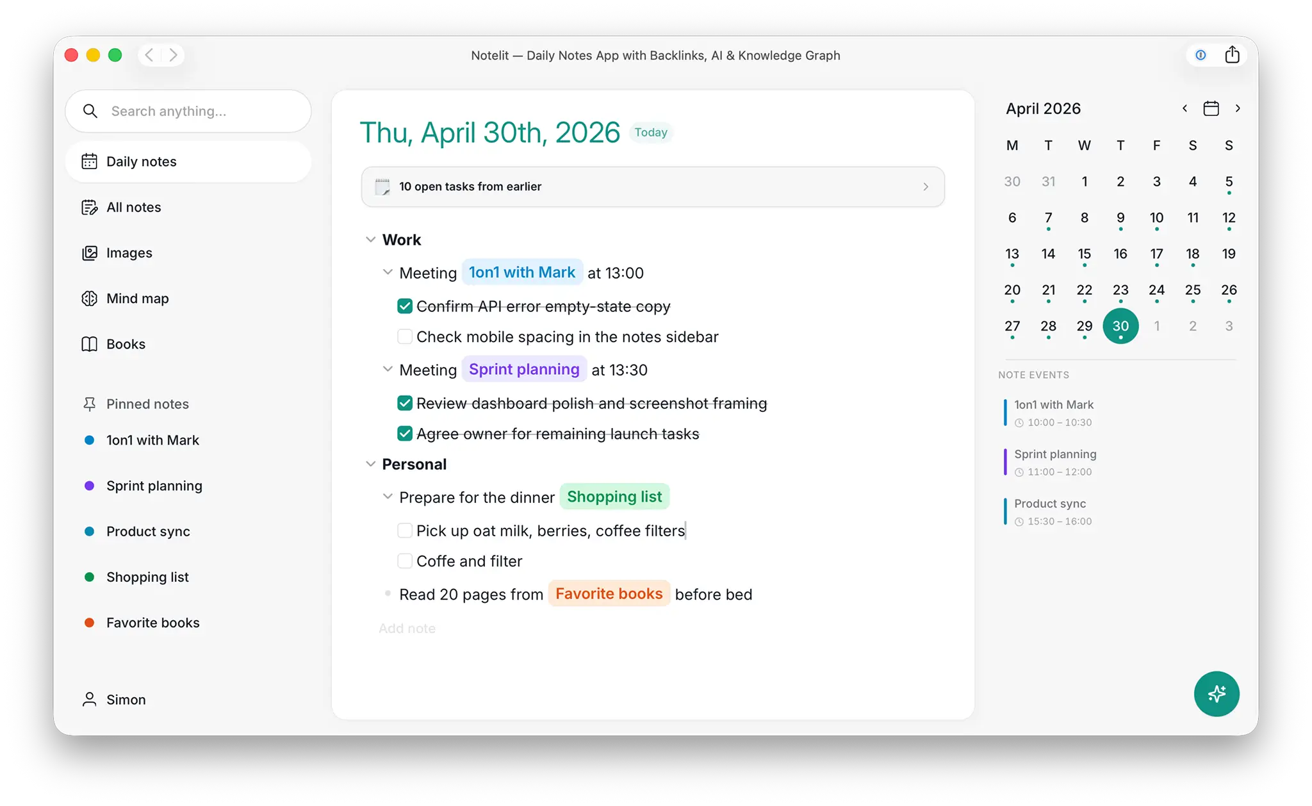Viewport: 1312px width, 806px height.
Task: Go to previous month in calendar
Action: click(x=1185, y=108)
